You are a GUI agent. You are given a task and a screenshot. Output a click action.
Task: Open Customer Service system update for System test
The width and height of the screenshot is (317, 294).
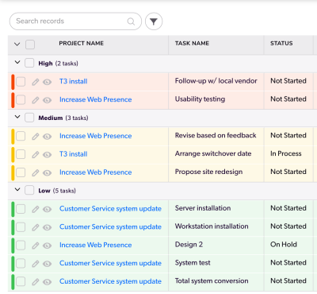(x=110, y=263)
